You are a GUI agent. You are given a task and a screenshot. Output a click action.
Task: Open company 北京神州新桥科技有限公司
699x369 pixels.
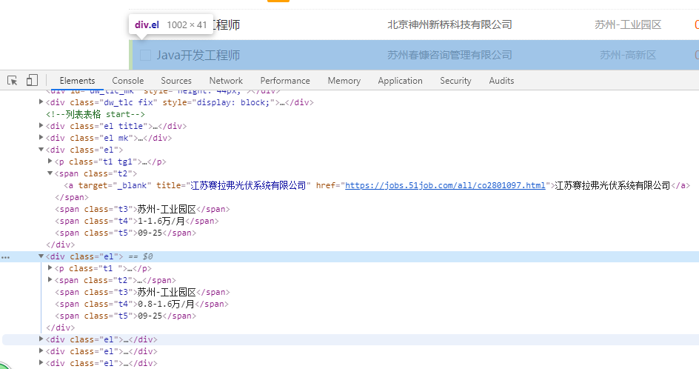[x=449, y=24]
